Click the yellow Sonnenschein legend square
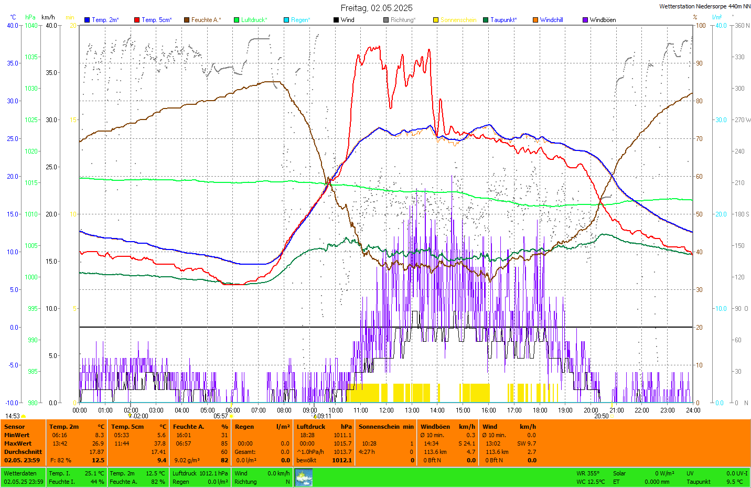751x488 pixels. (436, 20)
